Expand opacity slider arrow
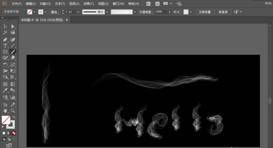 (170, 12)
